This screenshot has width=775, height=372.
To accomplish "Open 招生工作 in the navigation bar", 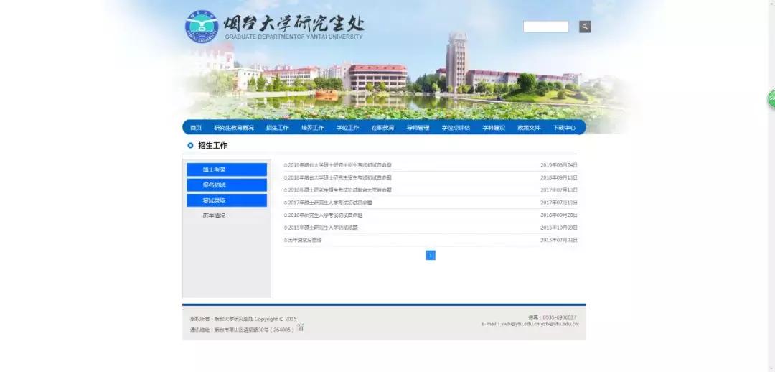I will point(277,128).
